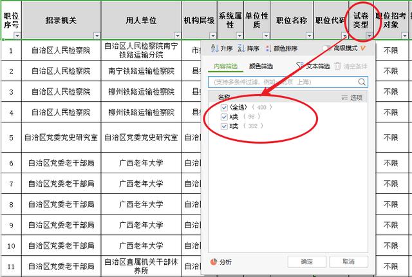
Task: Confirm filter with 确定 button
Action: [x=306, y=262]
